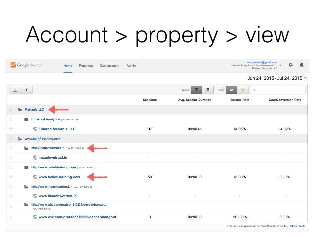Screen dimensions: 315x237
Task: Open the www.belief-training.com account link
Action: click(42, 139)
